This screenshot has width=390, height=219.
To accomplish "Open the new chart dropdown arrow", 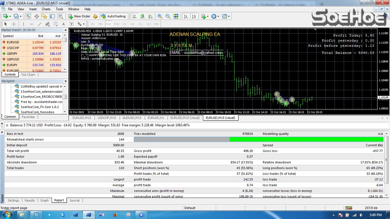I will [10, 17].
